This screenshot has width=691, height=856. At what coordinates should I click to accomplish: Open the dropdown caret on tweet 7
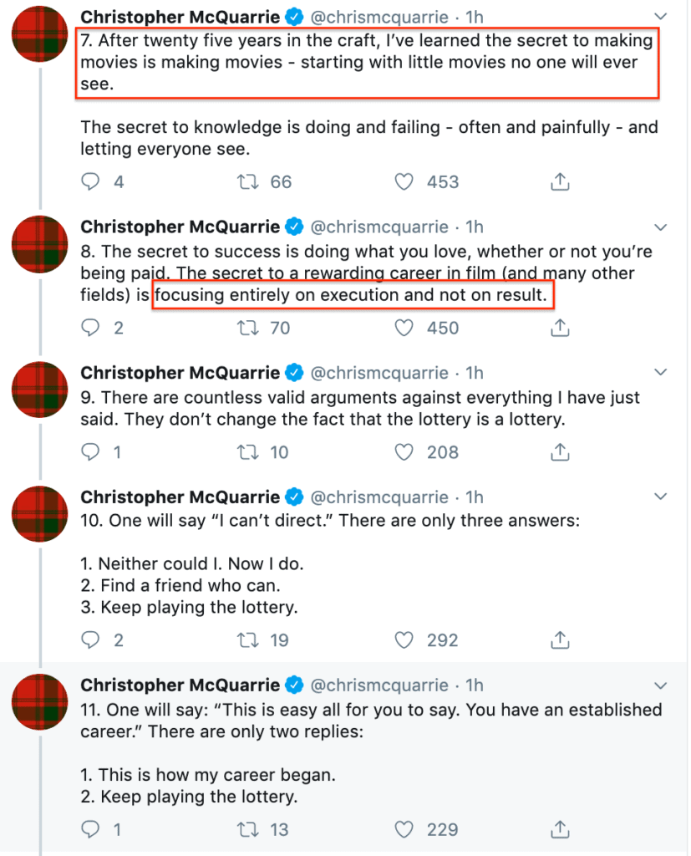point(661,16)
